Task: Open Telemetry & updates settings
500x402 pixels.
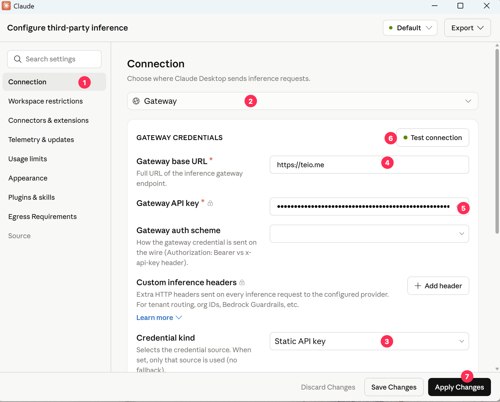Action: 41,139
